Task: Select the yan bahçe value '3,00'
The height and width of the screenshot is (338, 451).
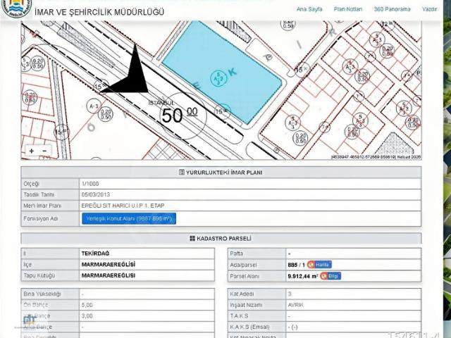Action: tap(87, 316)
